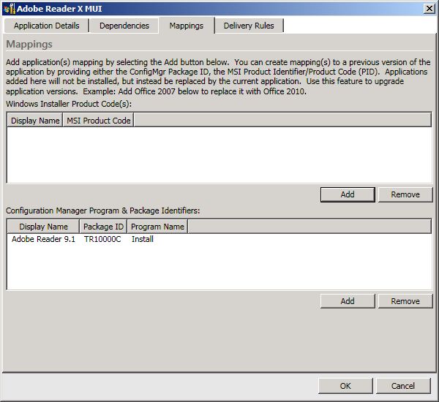Click the Package ID column header
This screenshot has width=439, height=402.
(103, 227)
